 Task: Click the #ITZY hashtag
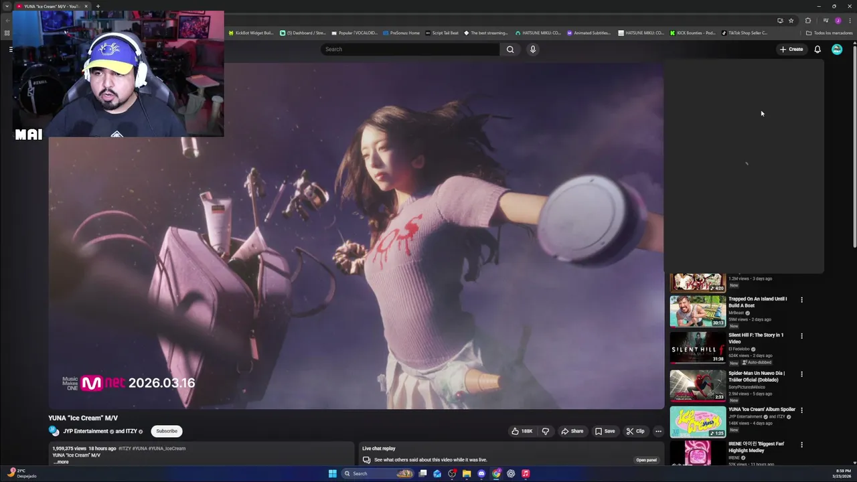tap(125, 449)
